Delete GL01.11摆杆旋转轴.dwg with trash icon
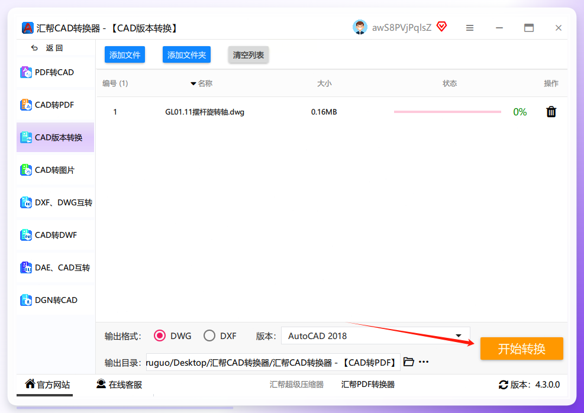The image size is (584, 413). [x=551, y=112]
